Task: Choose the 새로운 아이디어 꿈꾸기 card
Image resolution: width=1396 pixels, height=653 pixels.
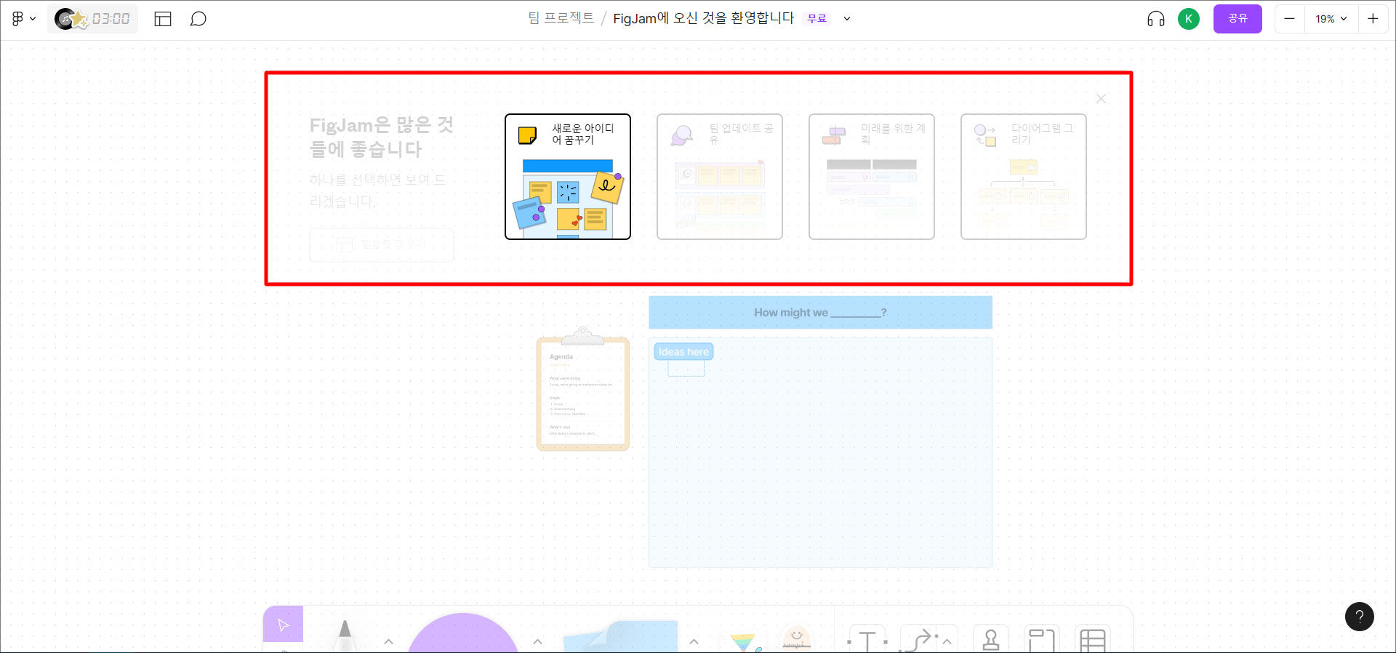Action: pyautogui.click(x=568, y=177)
